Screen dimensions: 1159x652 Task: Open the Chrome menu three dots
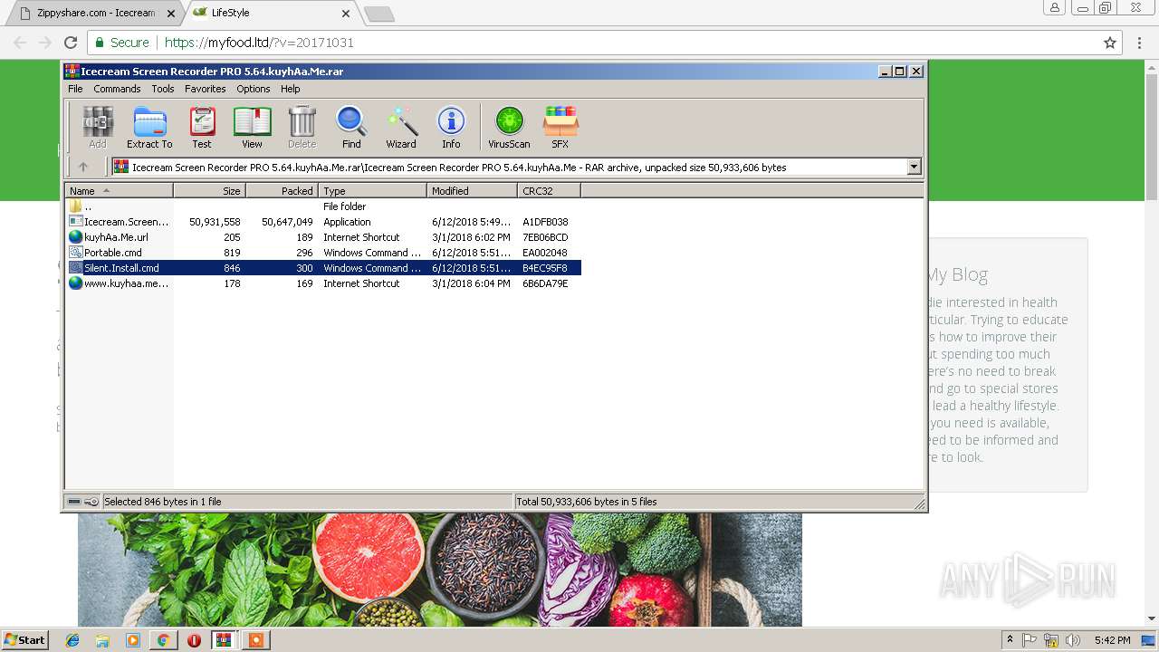pyautogui.click(x=1140, y=43)
